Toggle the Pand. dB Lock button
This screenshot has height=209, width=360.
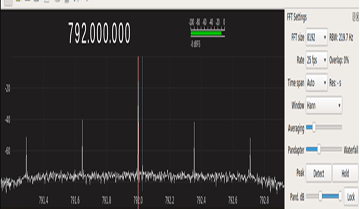tap(350, 197)
